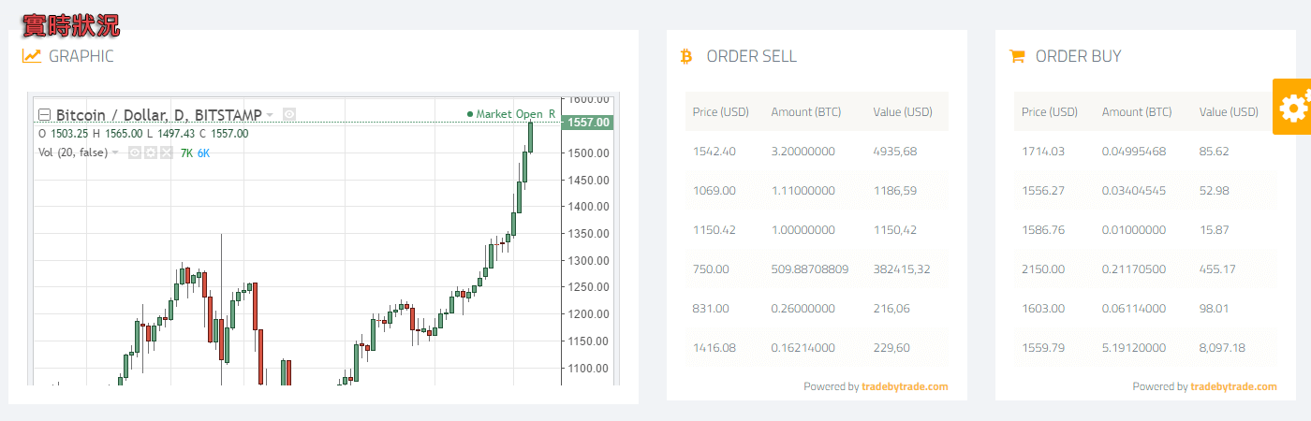Click the green Market Open status dot

pyautogui.click(x=470, y=114)
